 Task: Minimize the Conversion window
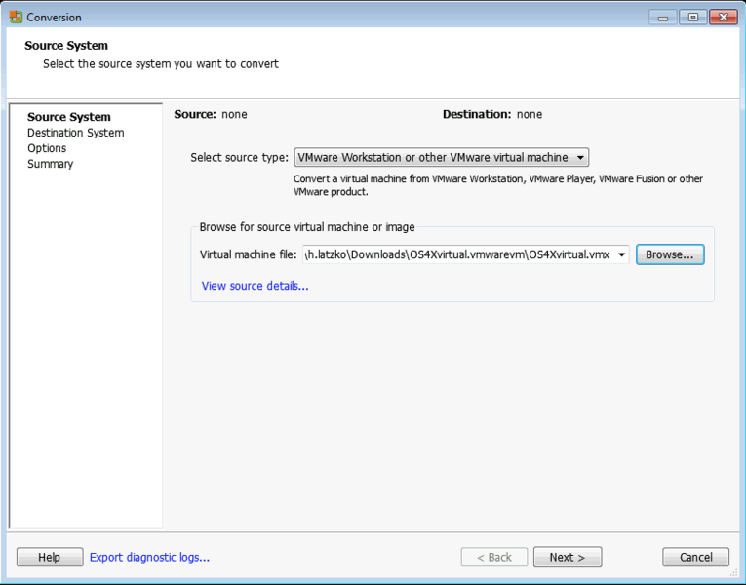[x=663, y=17]
